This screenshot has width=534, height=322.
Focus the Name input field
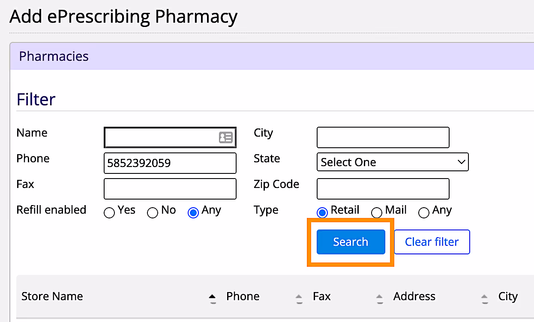[170, 137]
